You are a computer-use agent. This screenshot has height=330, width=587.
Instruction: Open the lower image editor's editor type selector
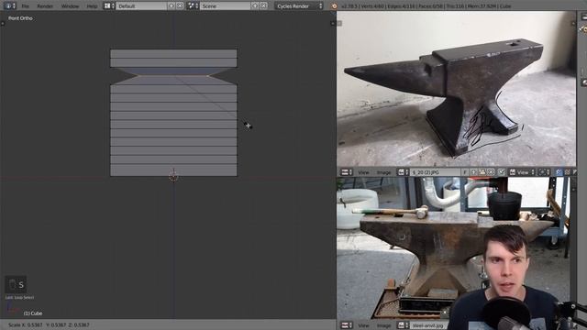(347, 325)
